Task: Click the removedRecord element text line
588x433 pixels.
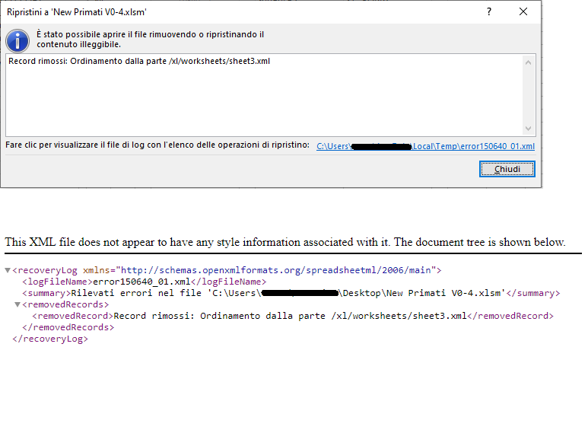Action: tap(293, 316)
